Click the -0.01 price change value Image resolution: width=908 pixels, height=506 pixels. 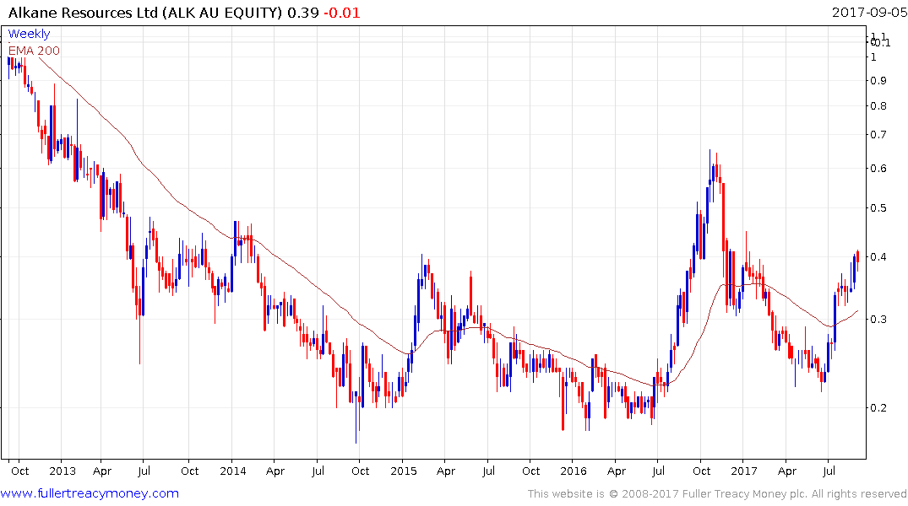pyautogui.click(x=341, y=13)
